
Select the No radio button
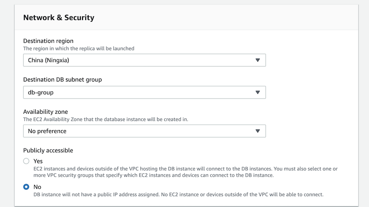(x=26, y=187)
